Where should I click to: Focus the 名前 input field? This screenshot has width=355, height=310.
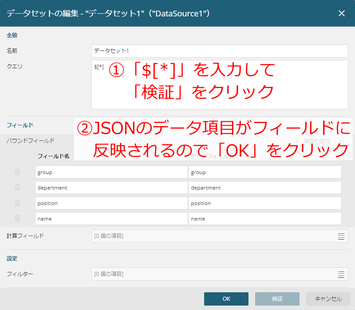220,51
